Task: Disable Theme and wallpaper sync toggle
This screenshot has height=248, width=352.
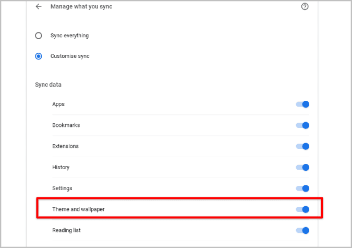Action: coord(302,209)
